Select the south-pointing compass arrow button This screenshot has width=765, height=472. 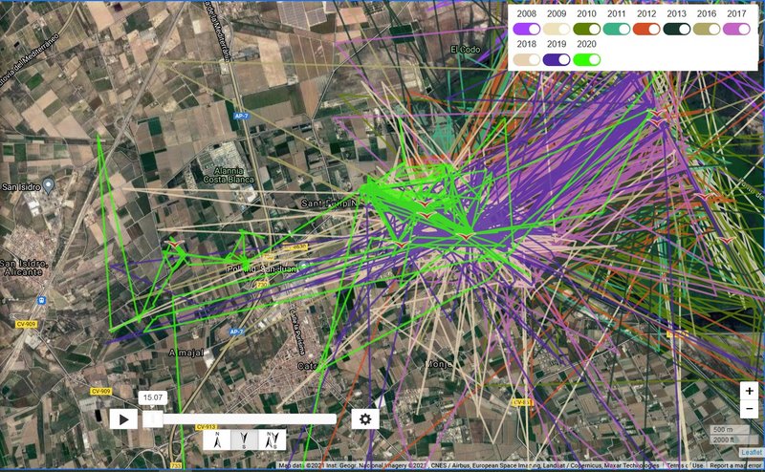point(245,440)
